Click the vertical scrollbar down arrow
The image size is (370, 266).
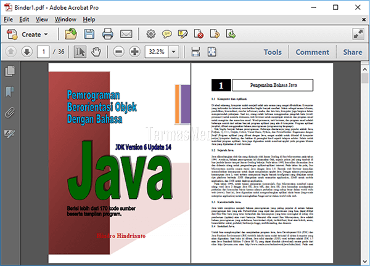364,261
